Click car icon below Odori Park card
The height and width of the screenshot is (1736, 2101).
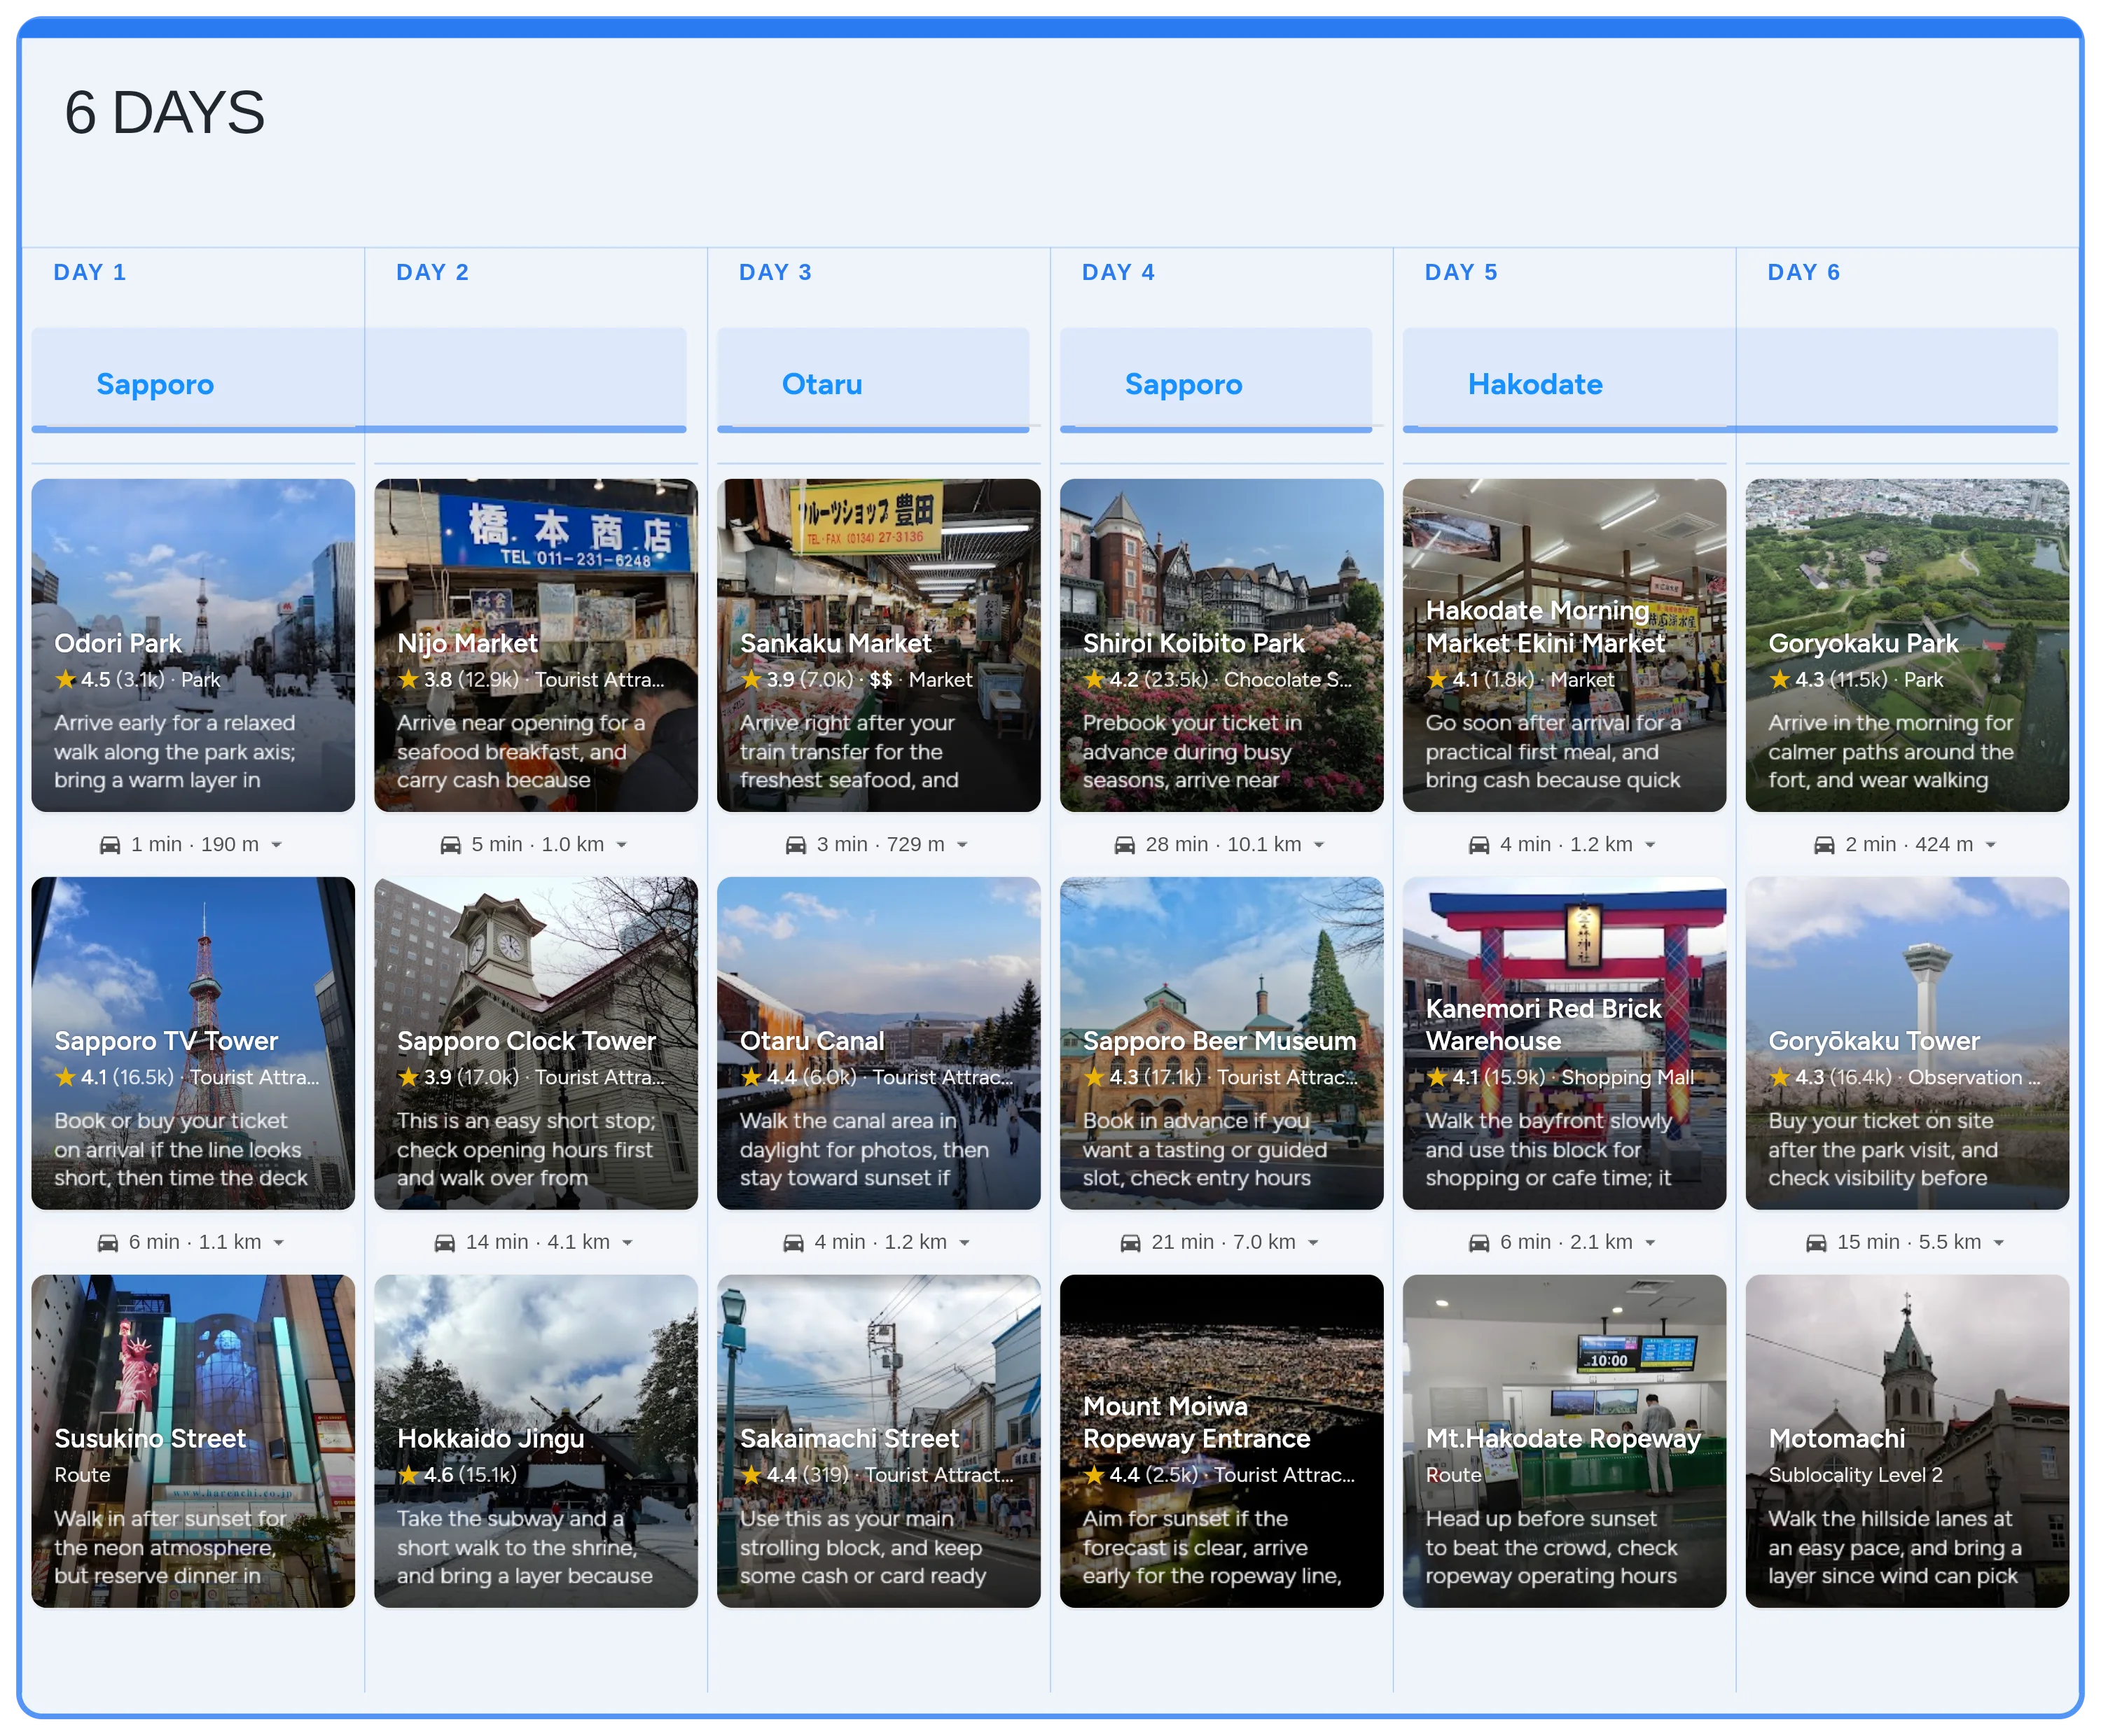point(110,845)
